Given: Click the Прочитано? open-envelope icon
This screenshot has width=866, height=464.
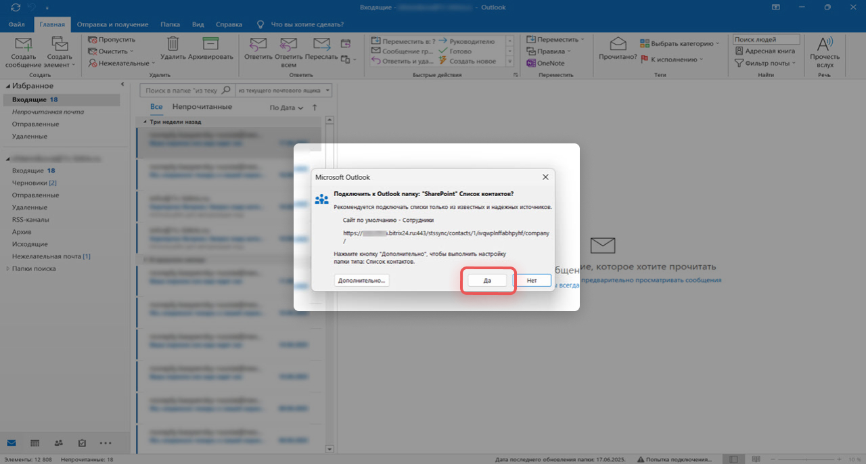Looking at the screenshot, I should [618, 45].
